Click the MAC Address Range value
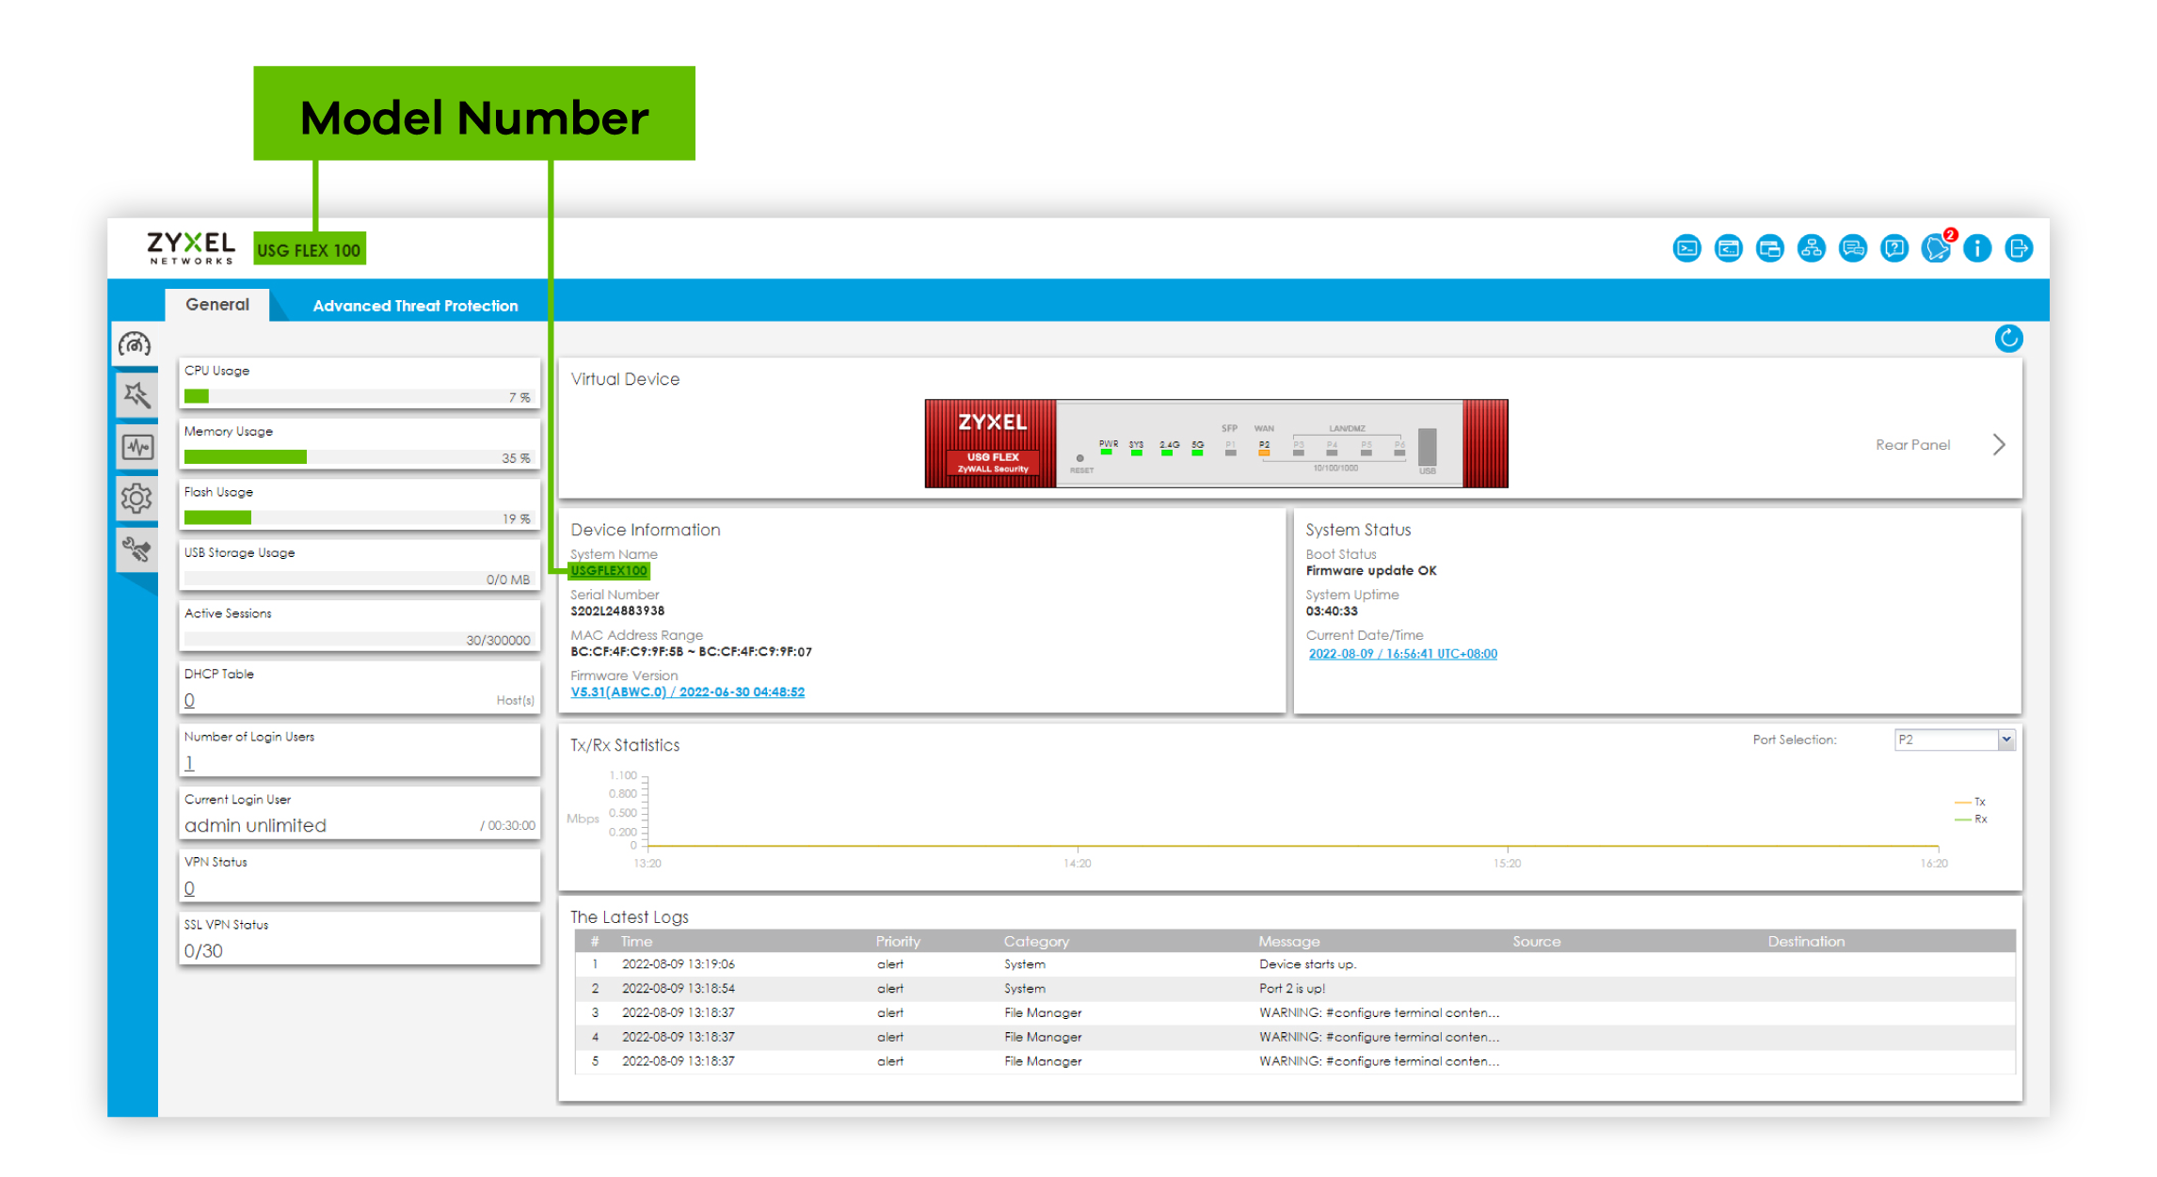The height and width of the screenshot is (1177, 2157). 691,652
